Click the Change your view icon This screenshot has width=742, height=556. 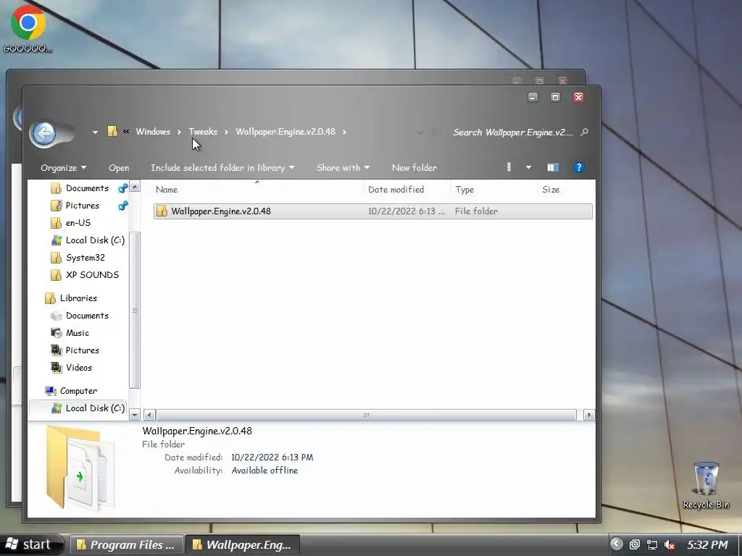(x=509, y=167)
